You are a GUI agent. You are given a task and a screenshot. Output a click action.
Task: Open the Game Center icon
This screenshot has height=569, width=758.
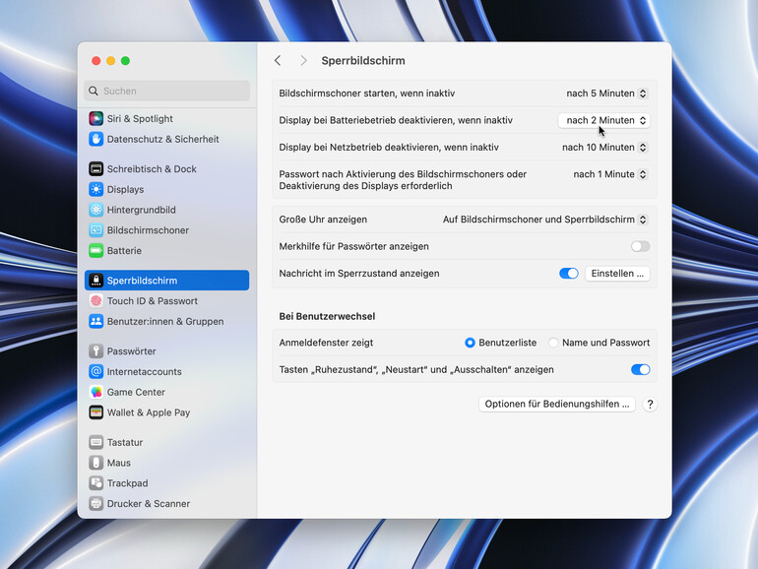click(96, 392)
